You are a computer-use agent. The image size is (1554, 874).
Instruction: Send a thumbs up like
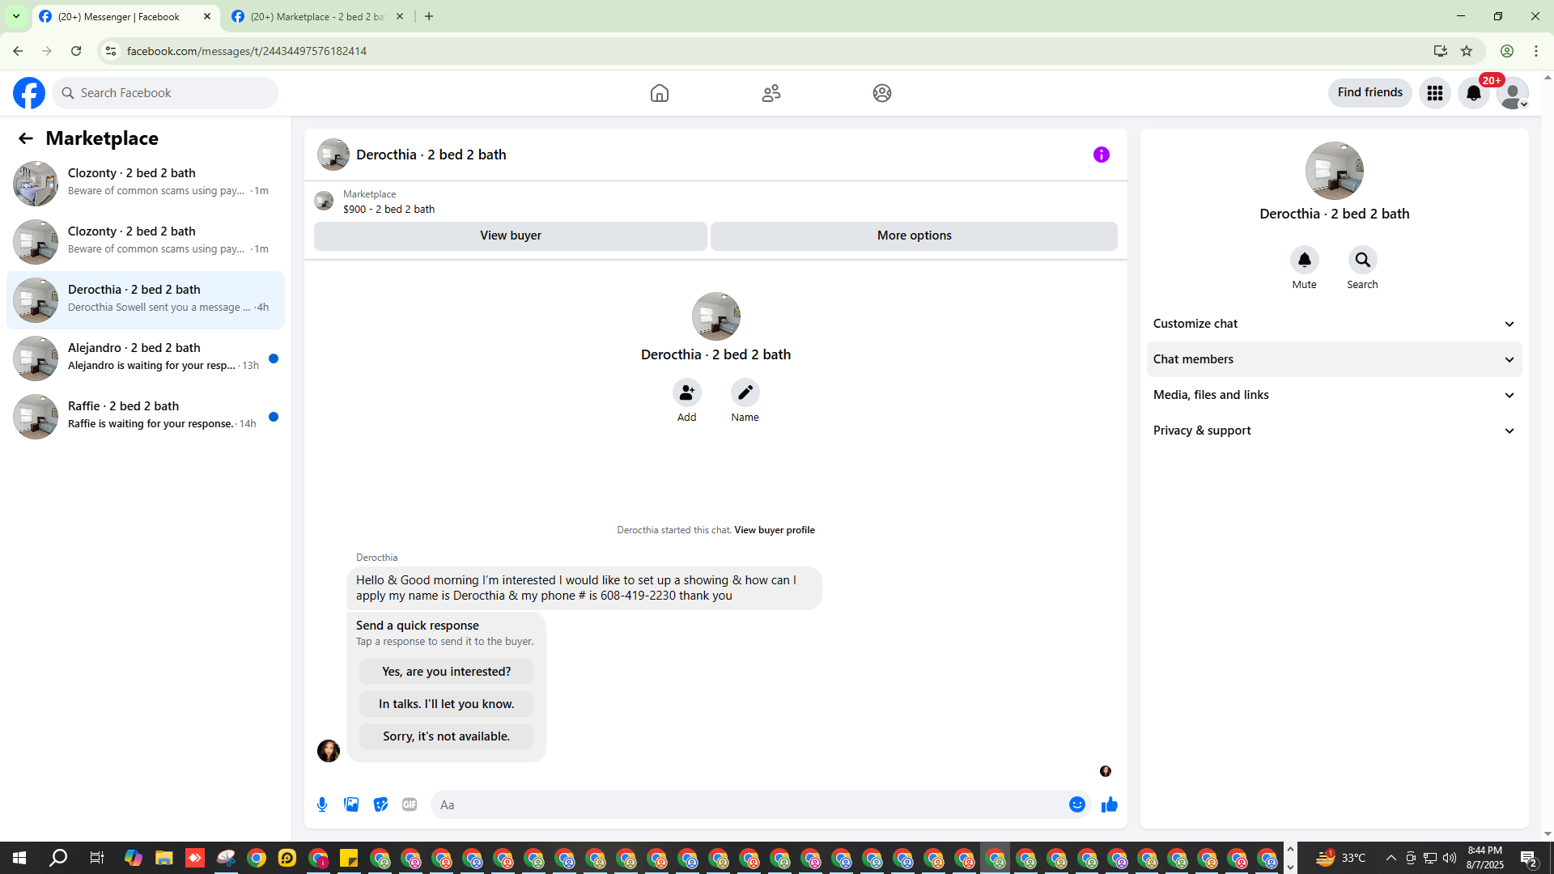click(1110, 804)
